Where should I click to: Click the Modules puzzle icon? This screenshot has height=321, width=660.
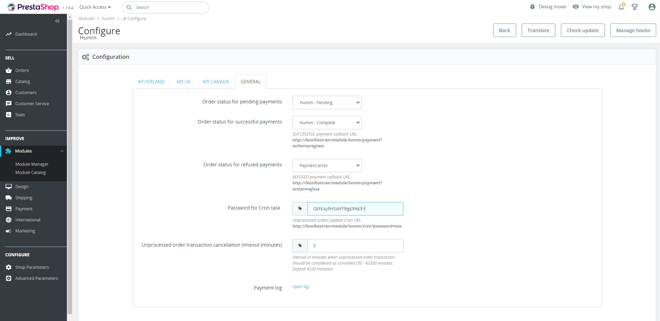coord(8,151)
